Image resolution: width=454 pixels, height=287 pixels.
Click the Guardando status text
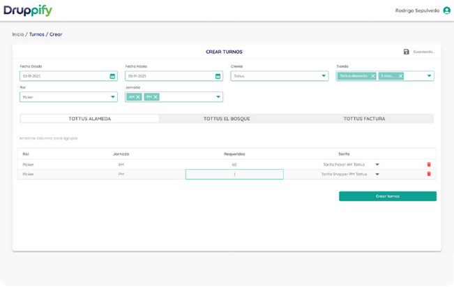(424, 52)
